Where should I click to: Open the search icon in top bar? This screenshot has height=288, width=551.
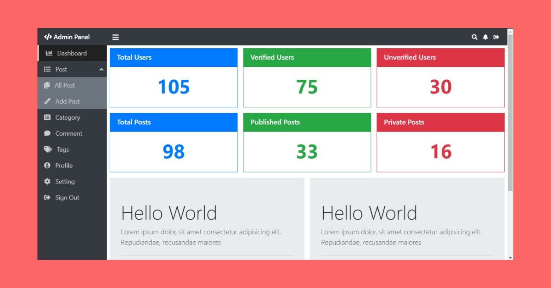(x=474, y=37)
